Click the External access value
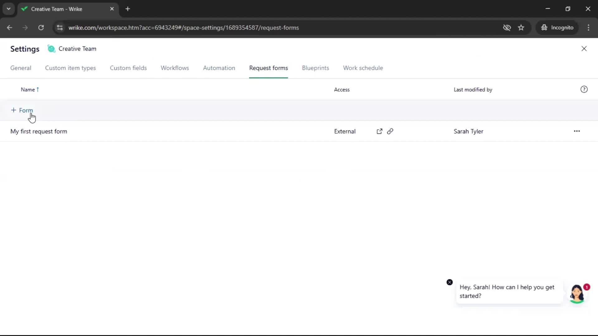Viewport: 598px width, 336px height. pyautogui.click(x=345, y=131)
